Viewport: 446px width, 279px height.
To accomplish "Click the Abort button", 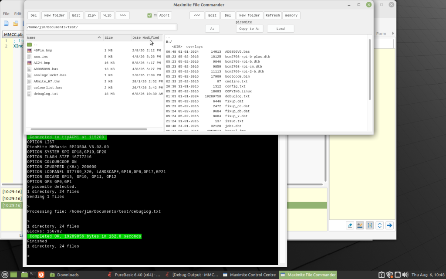I will click(164, 15).
